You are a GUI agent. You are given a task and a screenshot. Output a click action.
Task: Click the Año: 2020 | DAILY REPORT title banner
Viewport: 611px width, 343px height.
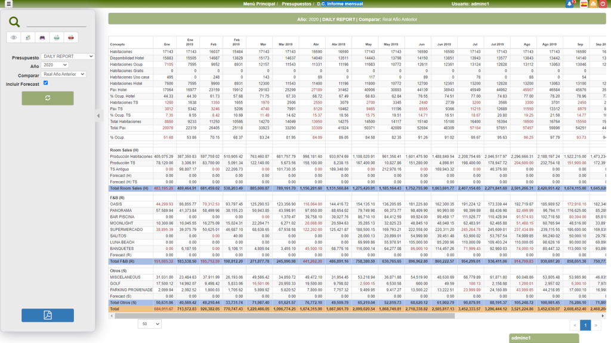tap(357, 19)
